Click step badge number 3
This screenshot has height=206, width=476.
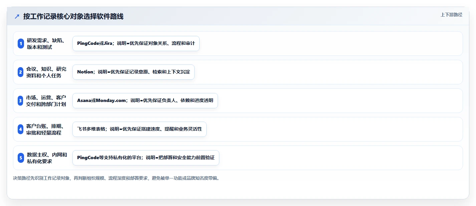pos(21,101)
